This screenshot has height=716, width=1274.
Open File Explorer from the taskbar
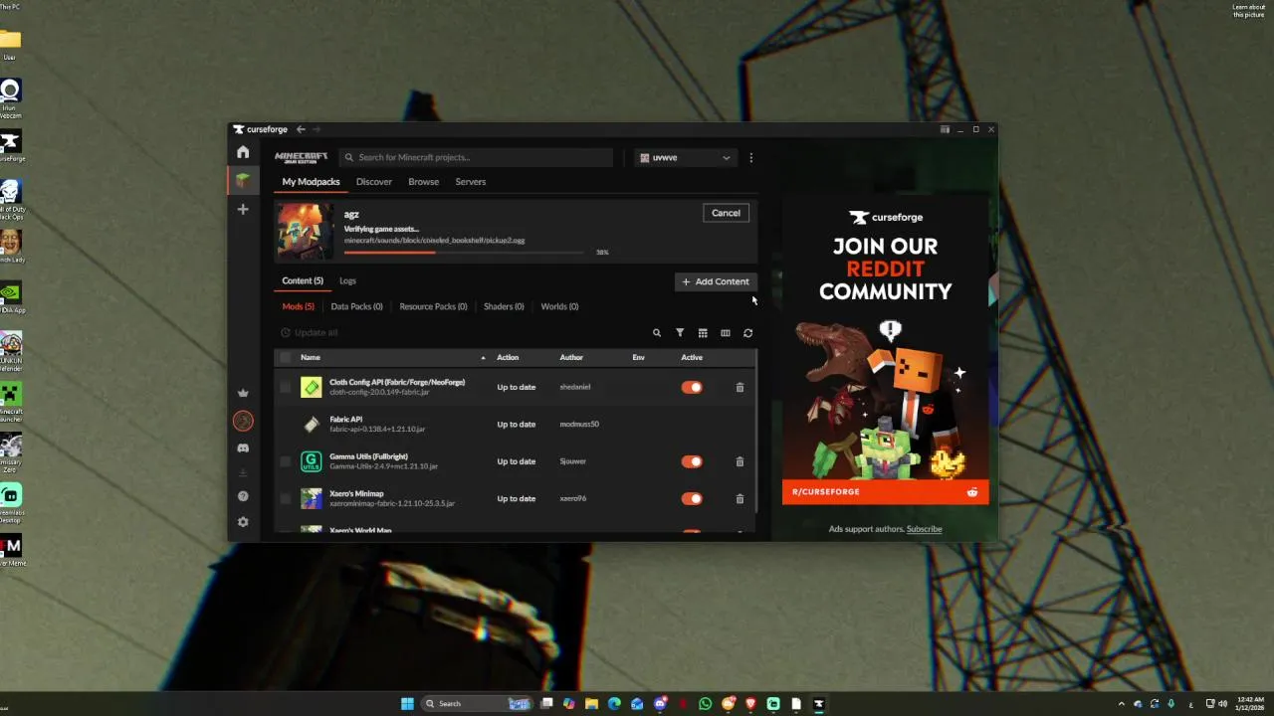pyautogui.click(x=591, y=703)
